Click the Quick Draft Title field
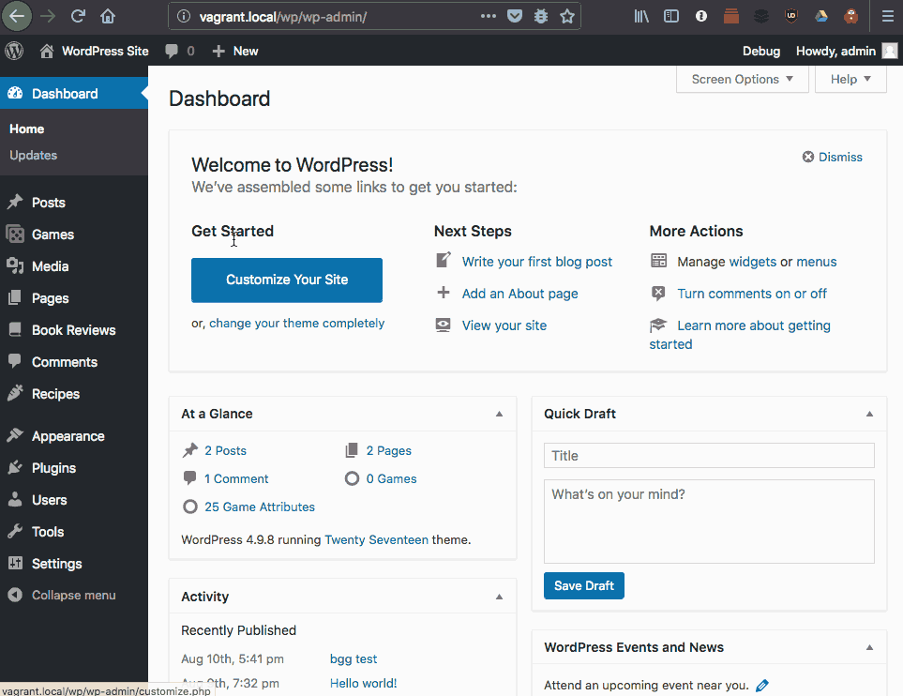This screenshot has width=903, height=696. click(709, 456)
